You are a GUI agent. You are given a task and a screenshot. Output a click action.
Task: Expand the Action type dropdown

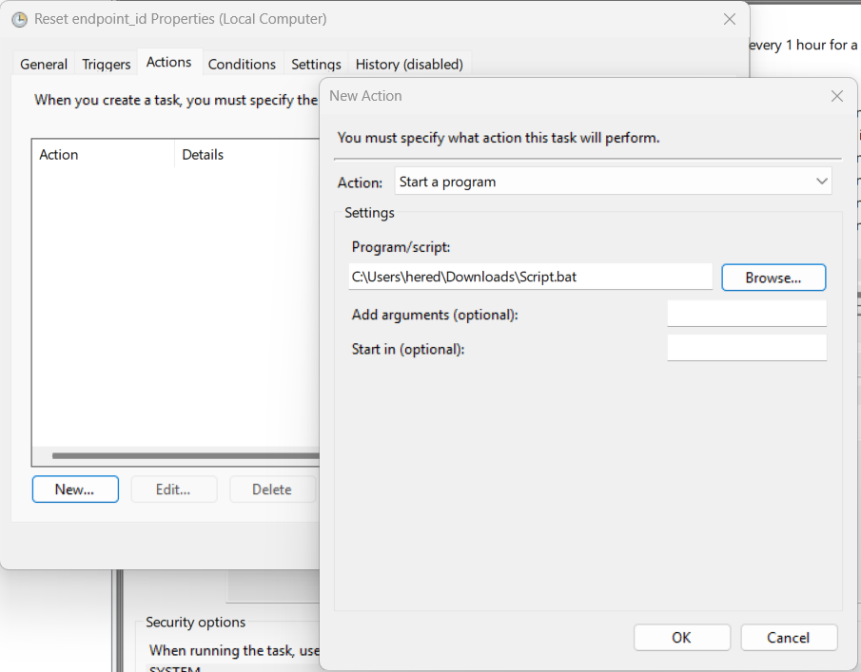point(613,182)
